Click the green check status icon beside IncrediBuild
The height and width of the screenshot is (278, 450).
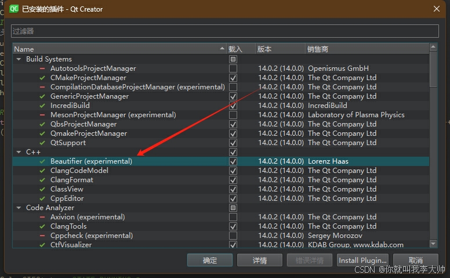click(x=42, y=106)
